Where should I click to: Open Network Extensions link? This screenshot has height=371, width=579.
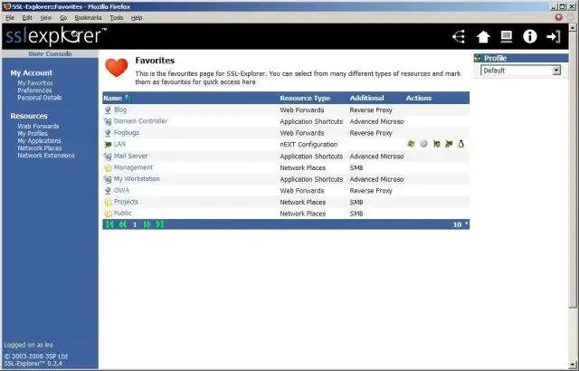46,156
